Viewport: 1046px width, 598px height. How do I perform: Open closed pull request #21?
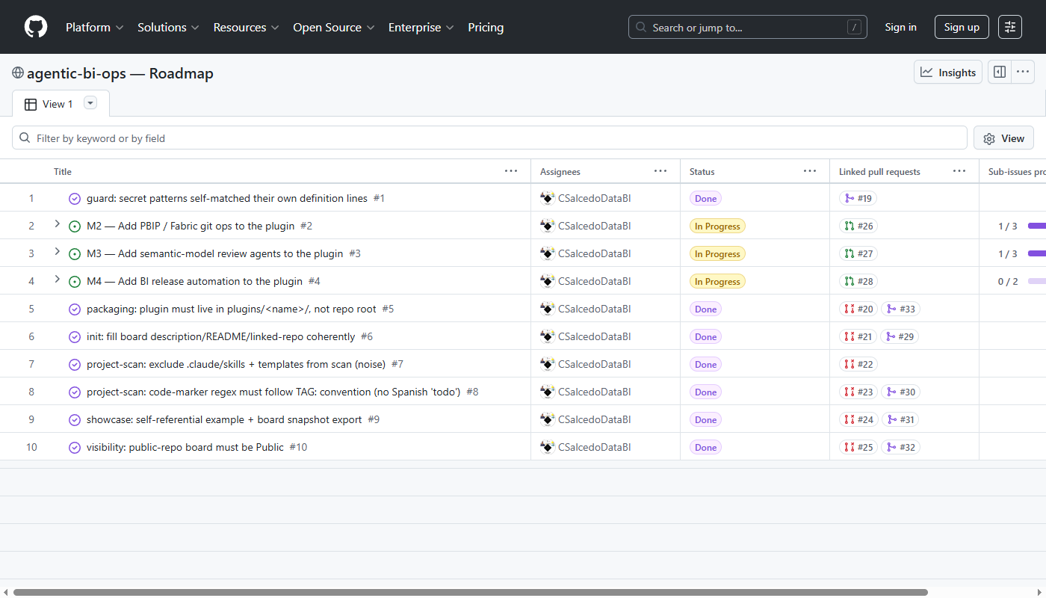click(x=858, y=336)
